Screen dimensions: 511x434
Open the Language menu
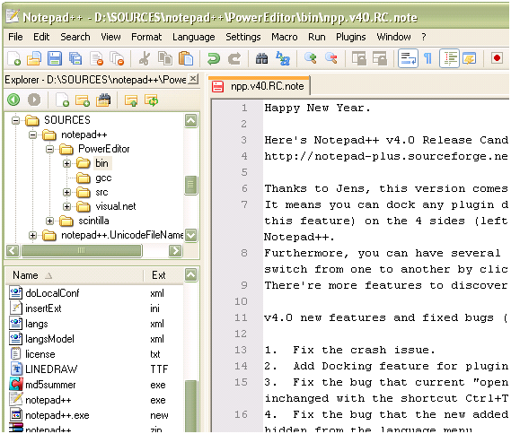click(194, 37)
